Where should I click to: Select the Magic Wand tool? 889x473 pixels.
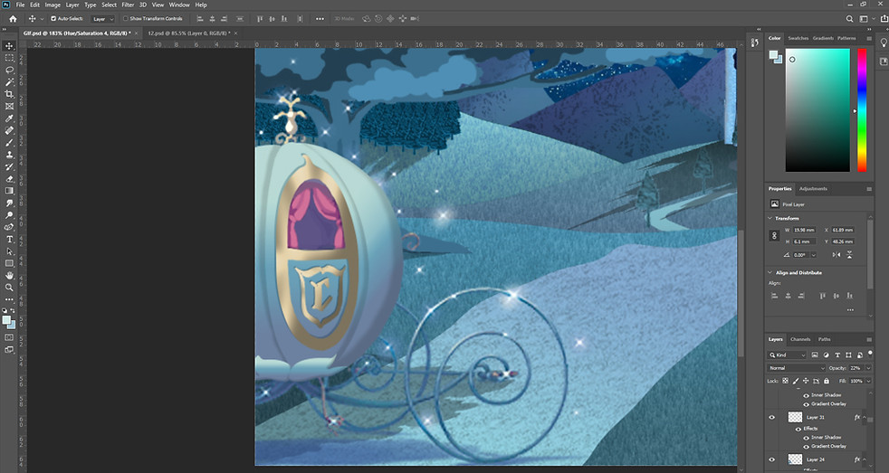(9, 82)
